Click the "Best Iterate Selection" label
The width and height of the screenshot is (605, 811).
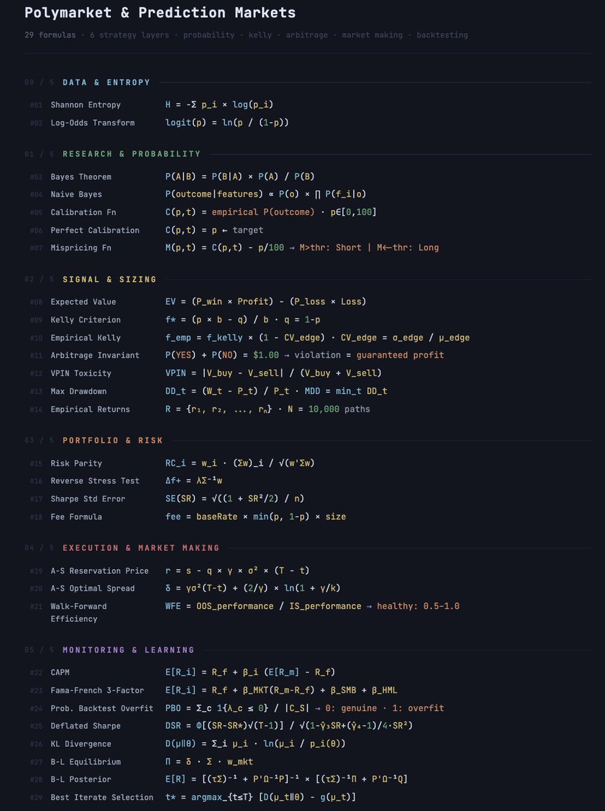pyautogui.click(x=102, y=797)
